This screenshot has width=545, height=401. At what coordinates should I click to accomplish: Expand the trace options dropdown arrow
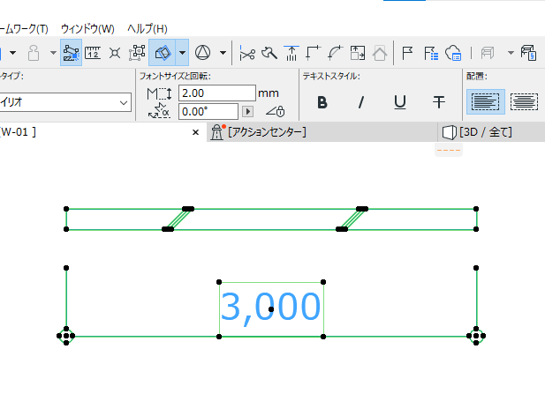point(223,53)
